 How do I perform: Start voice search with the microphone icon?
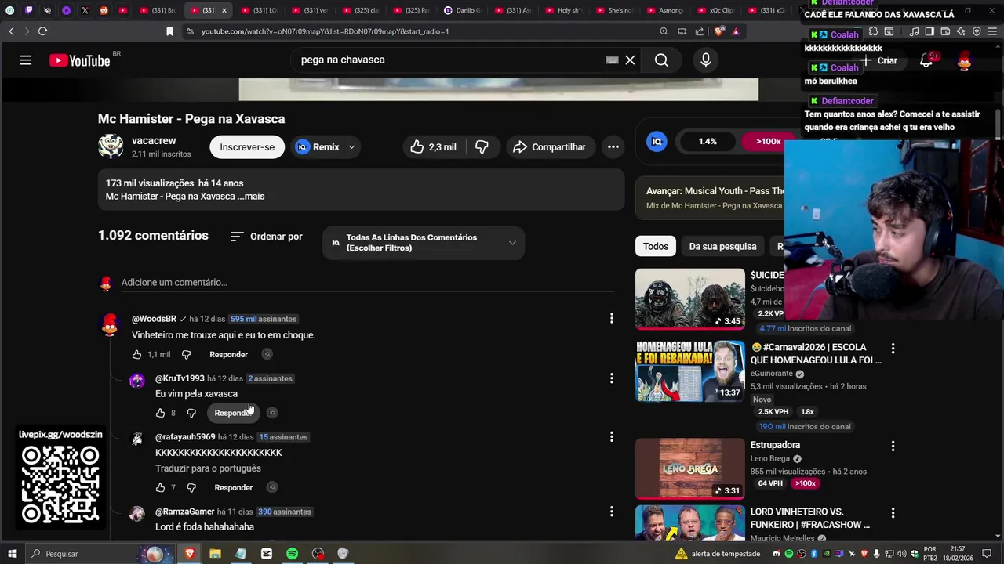(x=706, y=60)
